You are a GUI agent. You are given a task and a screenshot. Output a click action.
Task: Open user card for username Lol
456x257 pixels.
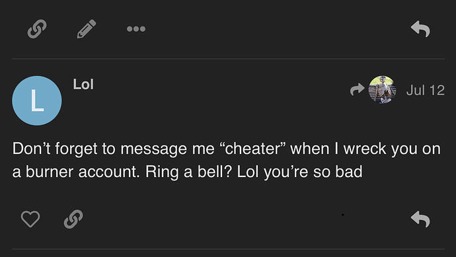click(x=83, y=85)
